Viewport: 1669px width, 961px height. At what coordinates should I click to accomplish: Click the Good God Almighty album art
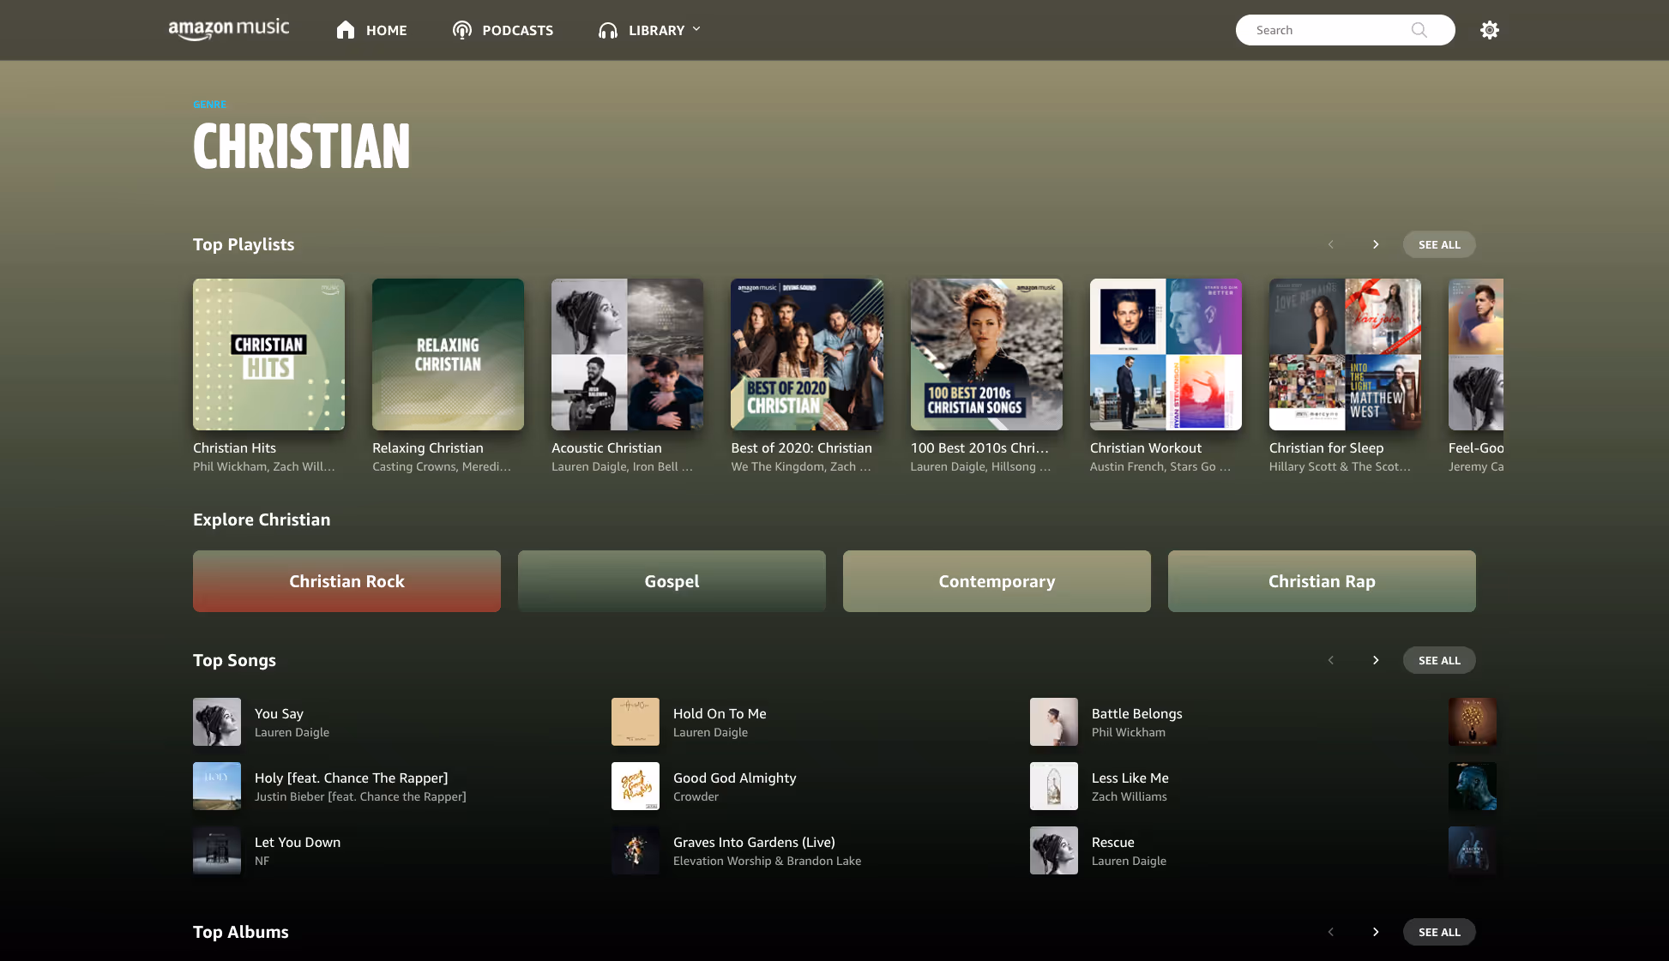click(636, 786)
